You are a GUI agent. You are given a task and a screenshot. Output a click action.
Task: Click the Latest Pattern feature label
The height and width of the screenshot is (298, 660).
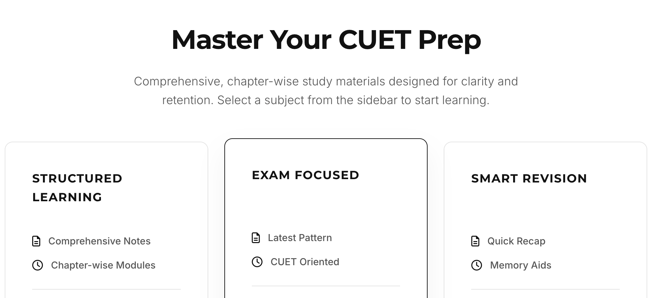pos(299,237)
